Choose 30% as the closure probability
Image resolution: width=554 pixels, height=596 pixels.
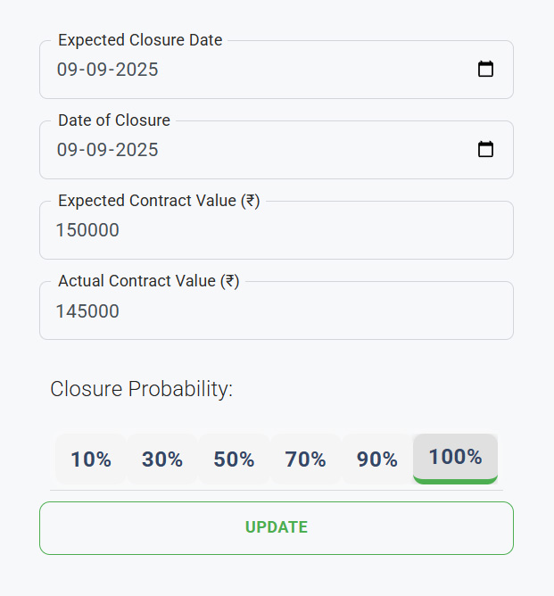click(x=162, y=459)
